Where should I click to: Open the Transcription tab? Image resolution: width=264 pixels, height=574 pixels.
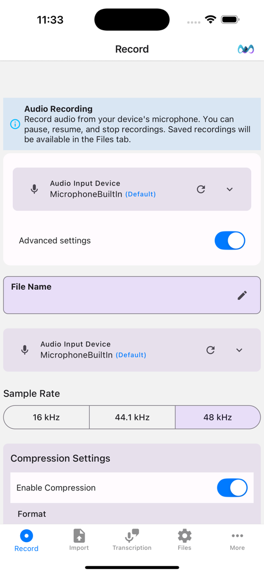[x=132, y=540]
